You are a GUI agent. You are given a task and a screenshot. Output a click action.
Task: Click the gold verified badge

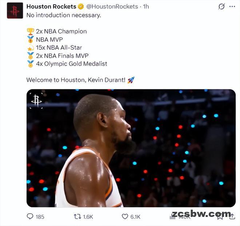[81, 7]
